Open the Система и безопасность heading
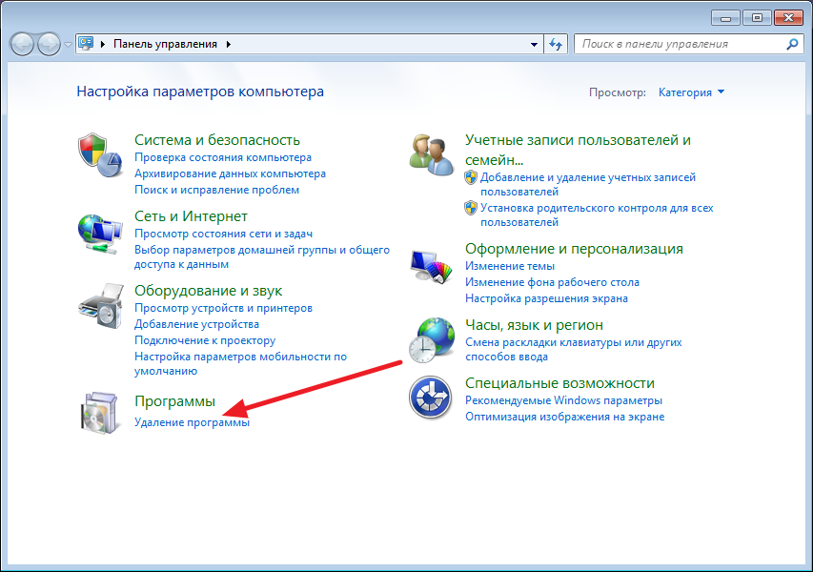Screen dimensions: 813x572 point(217,140)
